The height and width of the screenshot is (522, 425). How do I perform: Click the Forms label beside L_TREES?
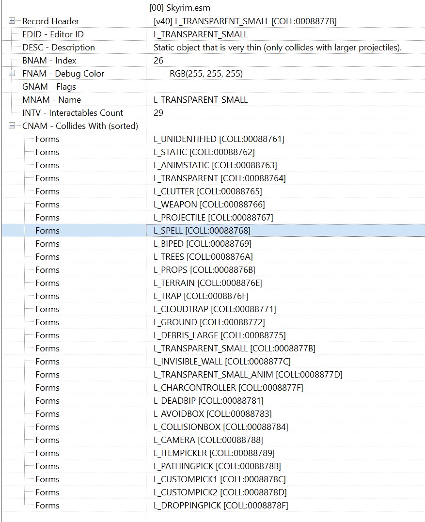[47, 257]
